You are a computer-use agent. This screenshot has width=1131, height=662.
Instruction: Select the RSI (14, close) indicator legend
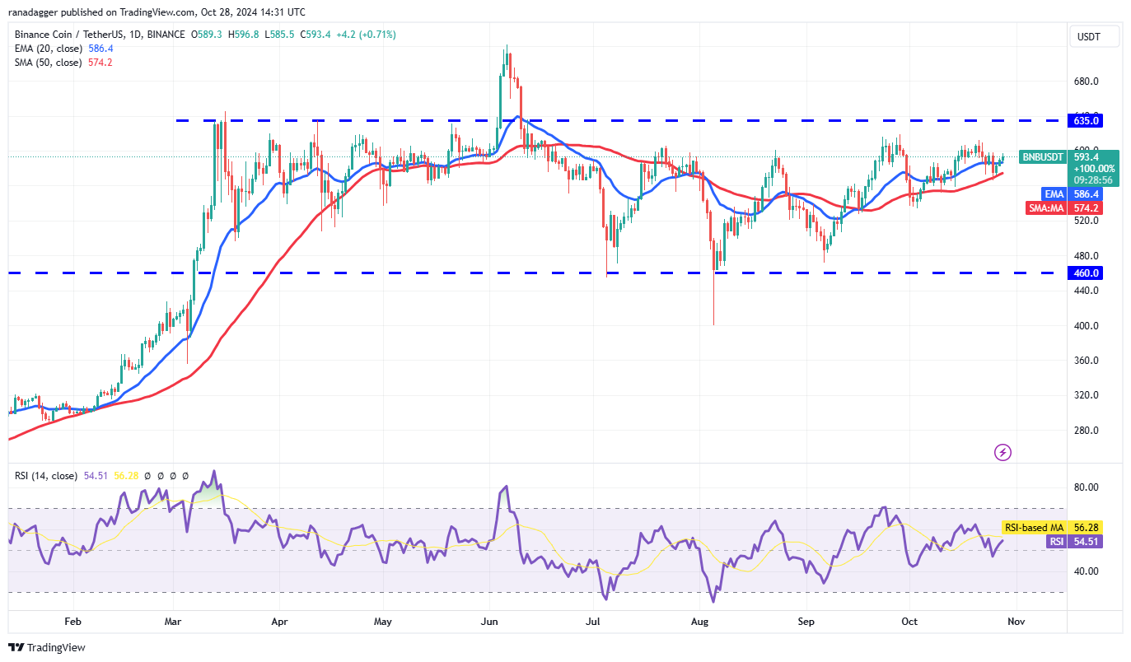coord(46,476)
